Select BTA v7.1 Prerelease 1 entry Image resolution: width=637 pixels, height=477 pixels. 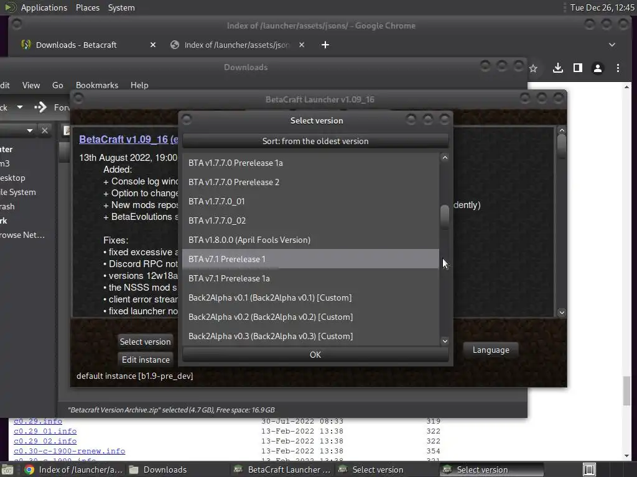pyautogui.click(x=310, y=259)
